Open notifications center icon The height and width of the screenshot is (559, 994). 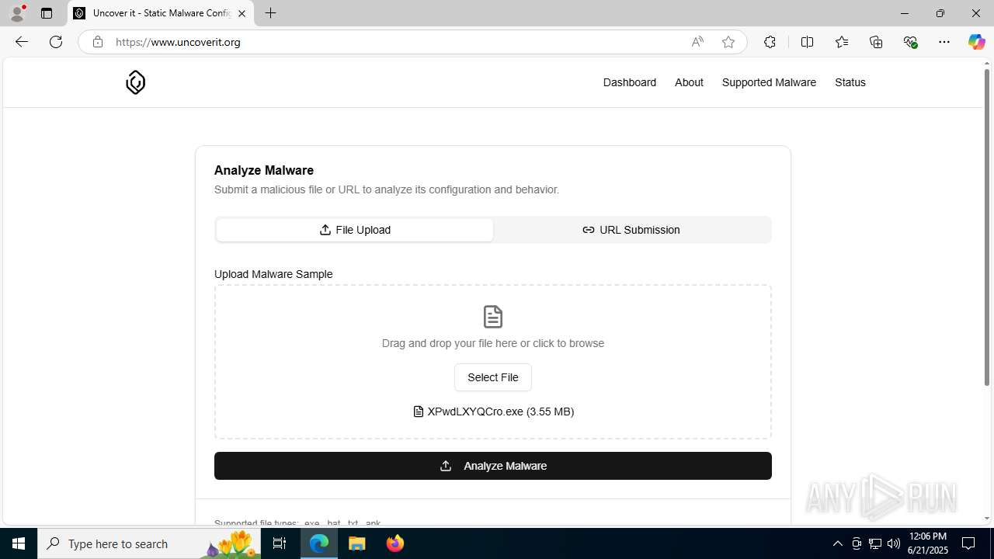[x=968, y=543]
